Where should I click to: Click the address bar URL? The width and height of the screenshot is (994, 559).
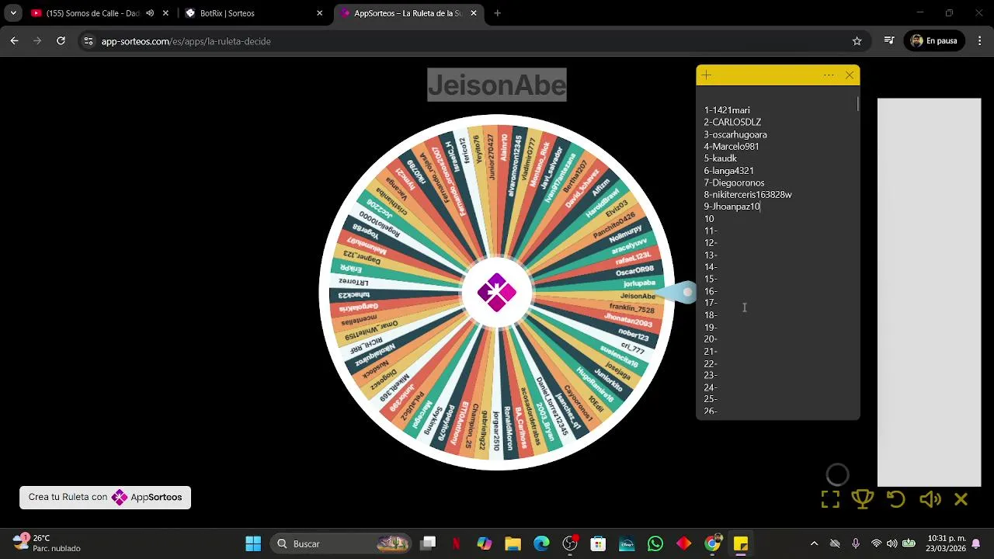coord(186,41)
